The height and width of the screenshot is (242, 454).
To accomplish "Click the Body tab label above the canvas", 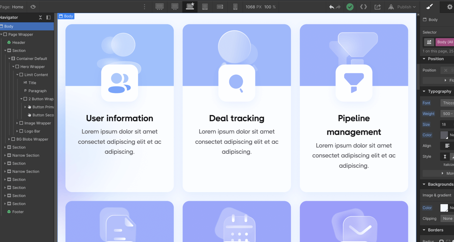I will coord(66,16).
